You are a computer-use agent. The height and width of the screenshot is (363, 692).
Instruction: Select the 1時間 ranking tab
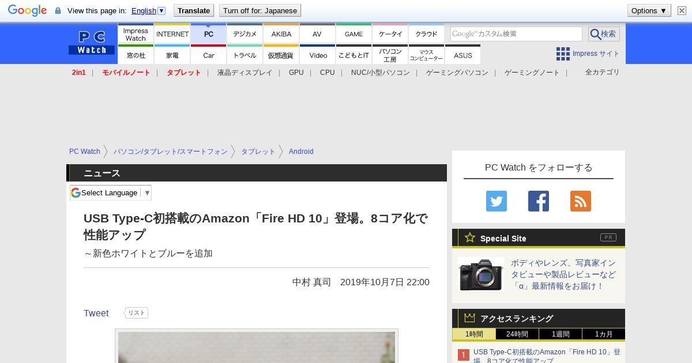[474, 334]
